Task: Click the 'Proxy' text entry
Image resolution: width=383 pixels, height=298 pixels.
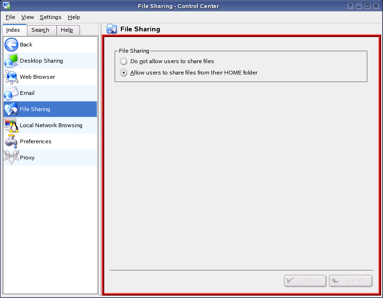Action: [x=27, y=158]
